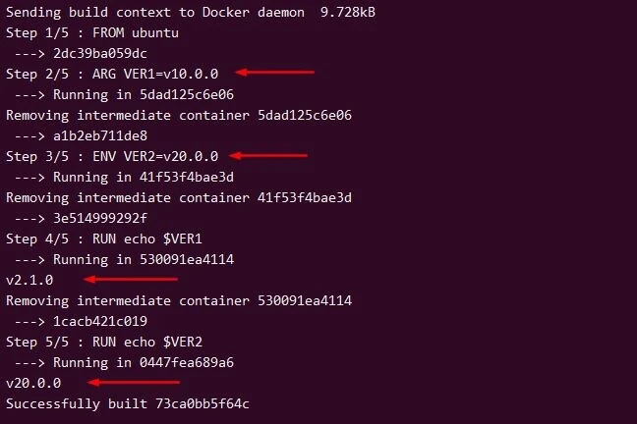Image resolution: width=637 pixels, height=424 pixels.
Task: Click the red arrow beside ENV VER2=v20.0.0
Action: click(x=269, y=155)
